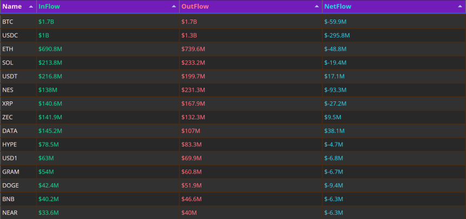Select the InFlow column header
This screenshot has width=466, height=219.
pyautogui.click(x=108, y=7)
